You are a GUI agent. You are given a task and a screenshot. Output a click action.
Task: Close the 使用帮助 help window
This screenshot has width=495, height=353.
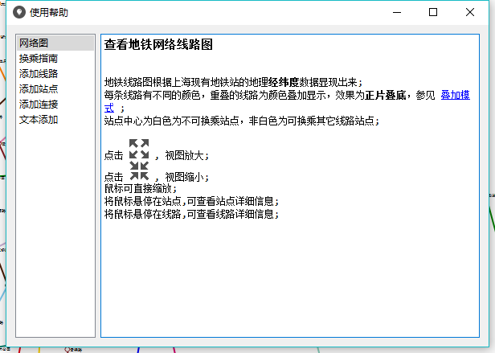point(470,12)
